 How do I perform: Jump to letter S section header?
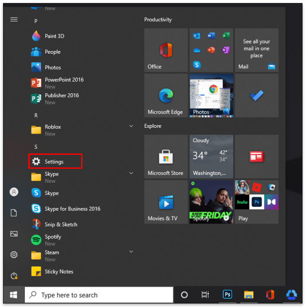pyautogui.click(x=36, y=147)
